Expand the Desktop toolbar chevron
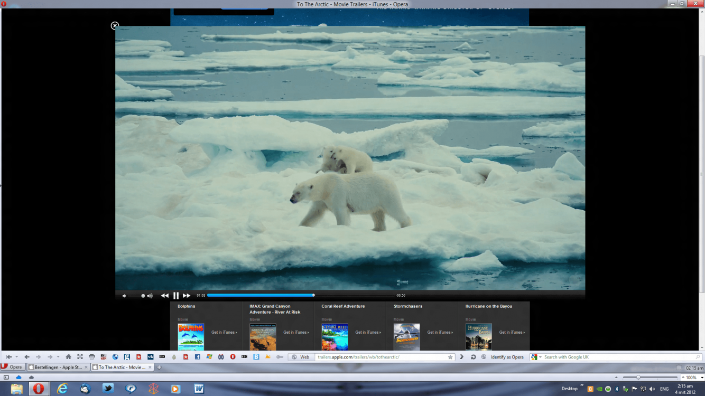 coord(581,386)
